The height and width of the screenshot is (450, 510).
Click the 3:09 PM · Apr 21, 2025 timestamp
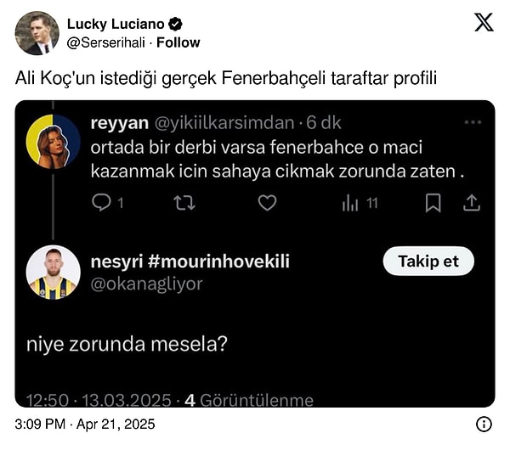point(86,424)
